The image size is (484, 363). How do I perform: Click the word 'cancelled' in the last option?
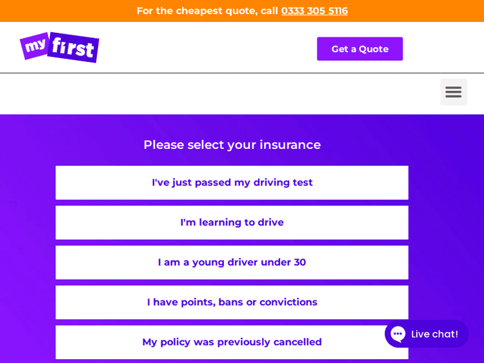click(x=297, y=342)
